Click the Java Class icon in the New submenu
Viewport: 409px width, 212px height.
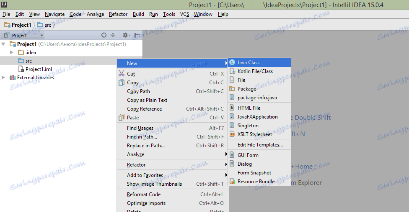(232, 62)
